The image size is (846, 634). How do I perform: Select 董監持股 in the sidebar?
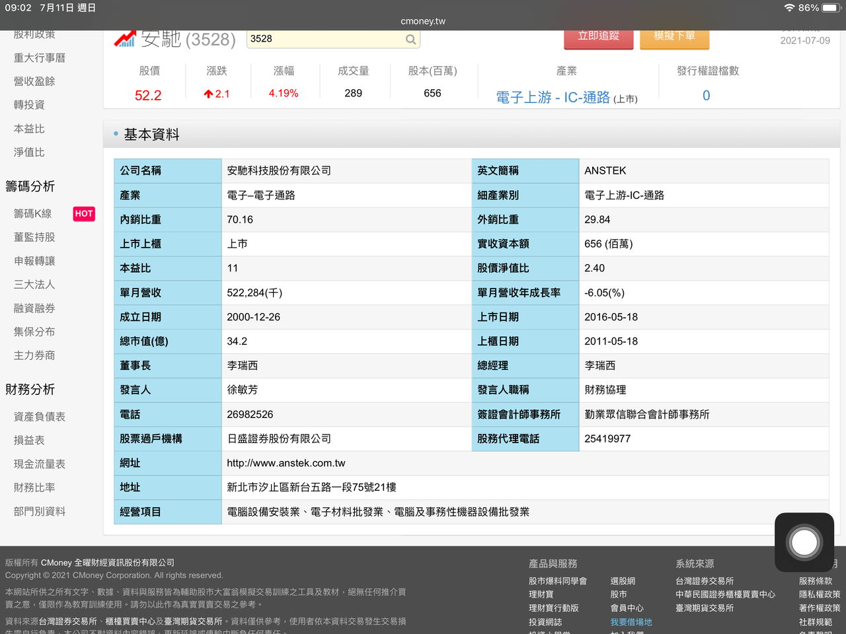[34, 237]
